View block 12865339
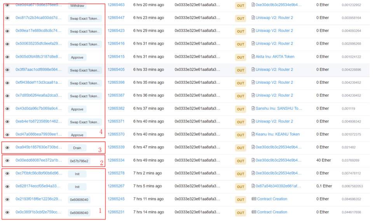 [x=116, y=147]
